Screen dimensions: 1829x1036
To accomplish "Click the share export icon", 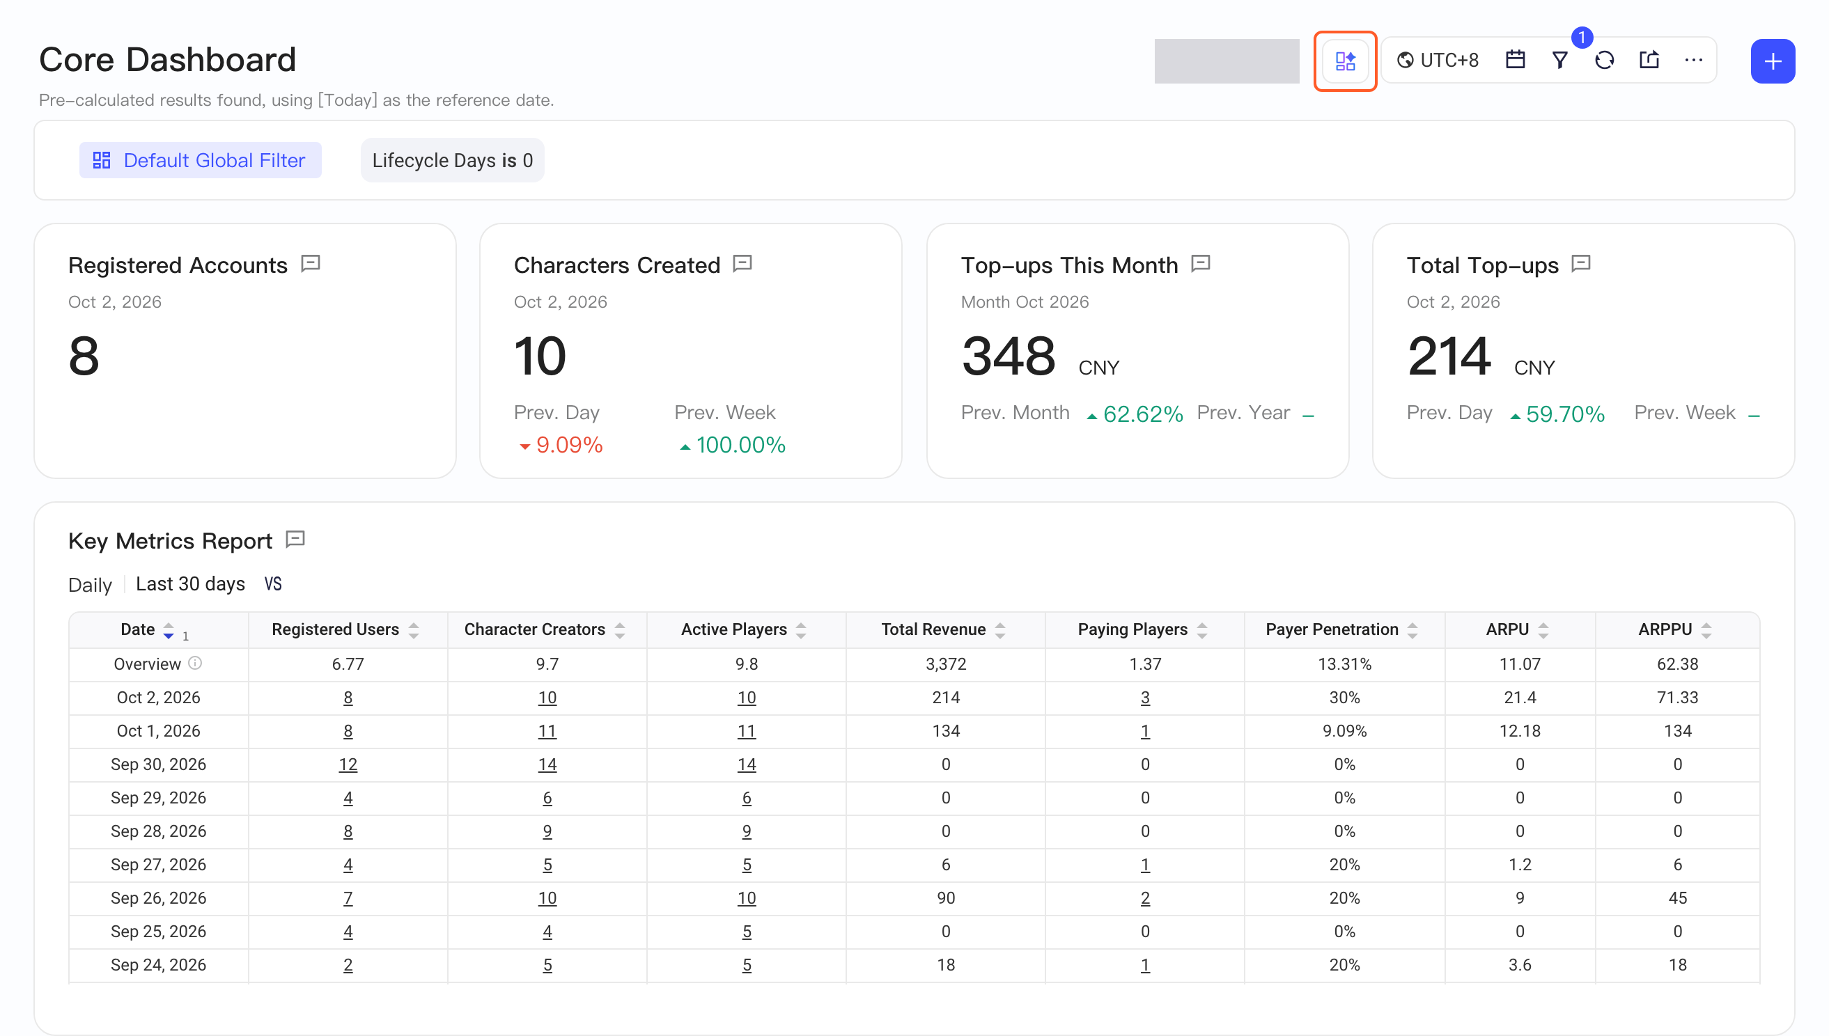I will [x=1649, y=61].
